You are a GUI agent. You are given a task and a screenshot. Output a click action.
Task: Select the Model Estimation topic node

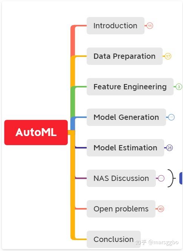(126, 148)
